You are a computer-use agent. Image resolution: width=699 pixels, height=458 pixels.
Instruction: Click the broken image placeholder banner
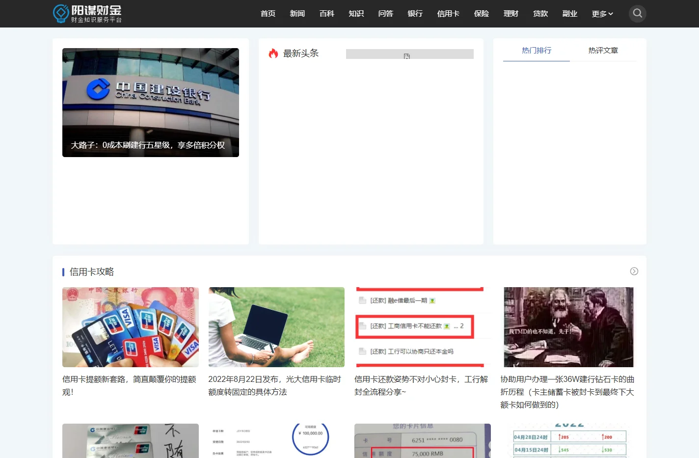[x=410, y=54]
